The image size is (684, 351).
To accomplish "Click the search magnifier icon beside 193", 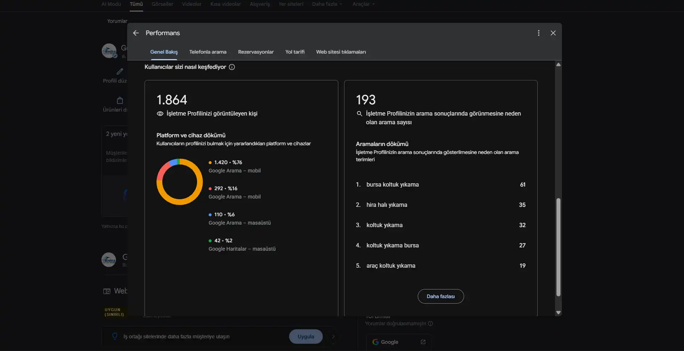I will 359,114.
